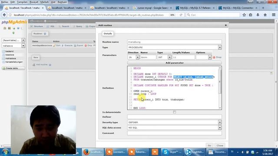Click the Add parameter button
The width and height of the screenshot is (278, 156).
pyautogui.click(x=175, y=63)
